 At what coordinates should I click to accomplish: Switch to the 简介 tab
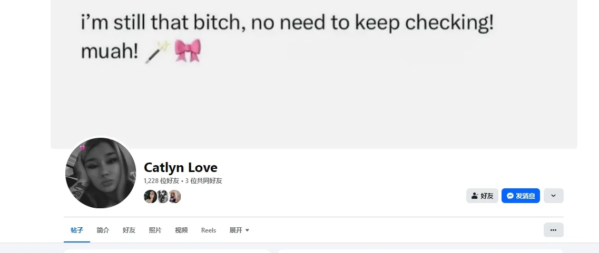click(103, 230)
